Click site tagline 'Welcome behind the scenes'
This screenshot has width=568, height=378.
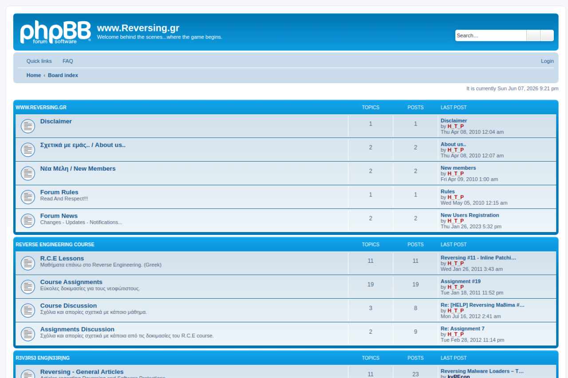(160, 37)
